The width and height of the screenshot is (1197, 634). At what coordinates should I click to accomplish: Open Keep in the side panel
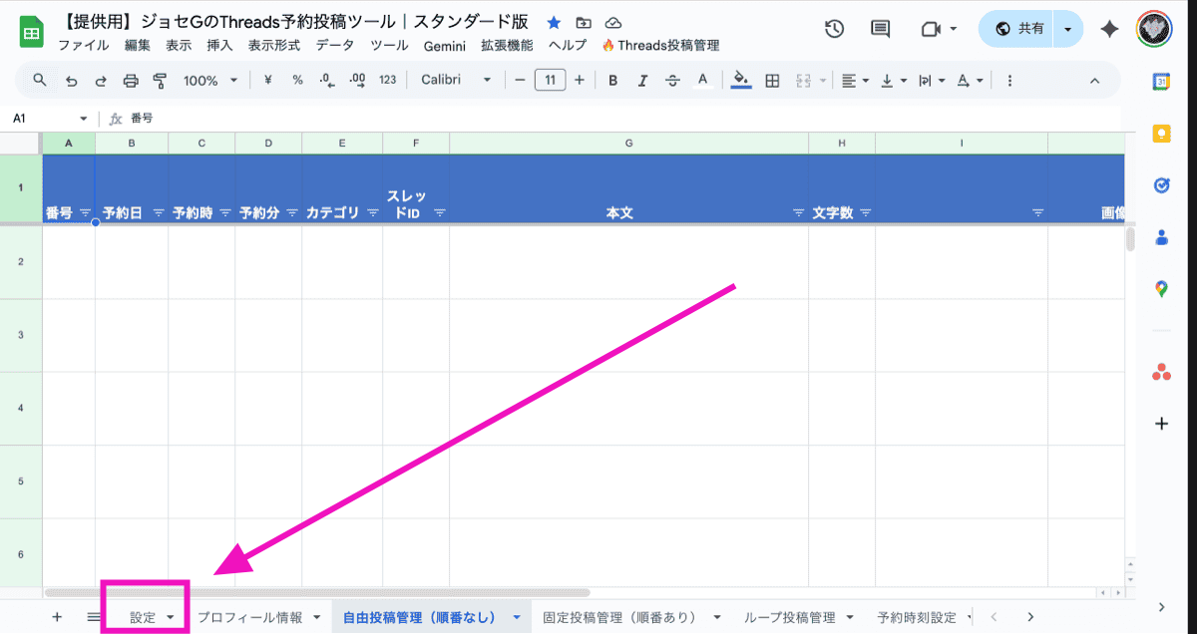[x=1161, y=134]
